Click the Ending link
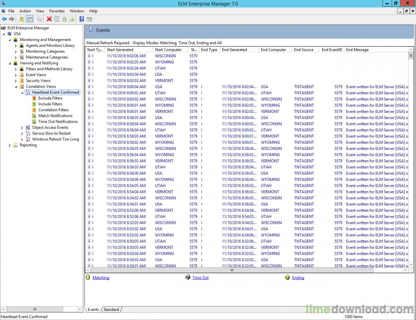Screen dimensions: 416x320 [x=298, y=278]
